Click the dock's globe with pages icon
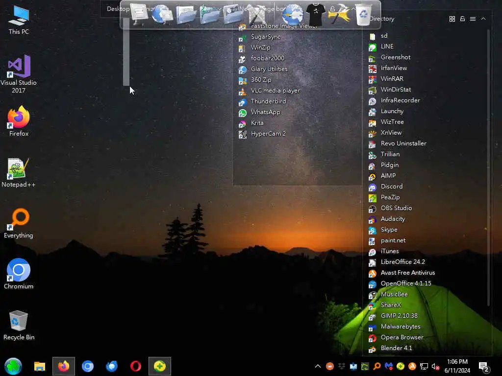502x376 pixels. (162, 14)
